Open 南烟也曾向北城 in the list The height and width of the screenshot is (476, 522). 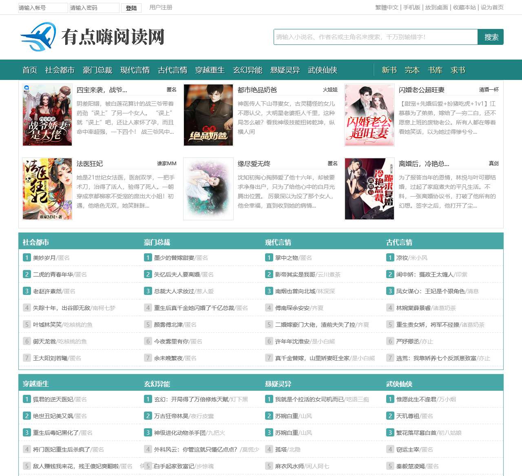click(x=295, y=291)
